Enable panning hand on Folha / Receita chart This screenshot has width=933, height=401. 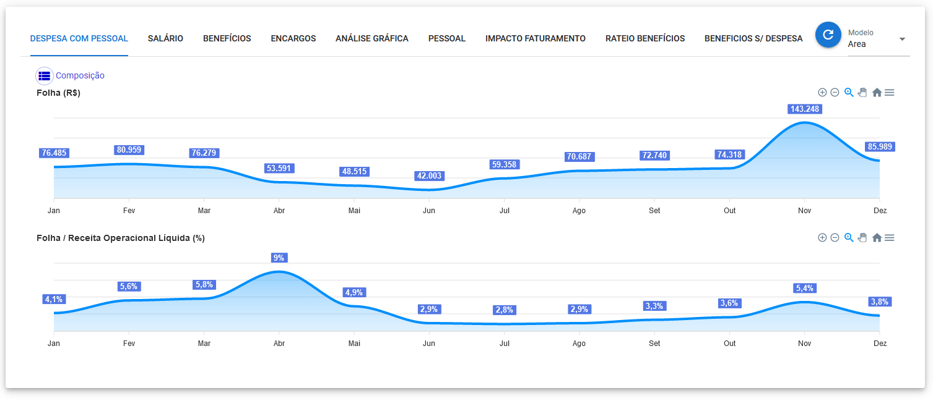coord(862,238)
